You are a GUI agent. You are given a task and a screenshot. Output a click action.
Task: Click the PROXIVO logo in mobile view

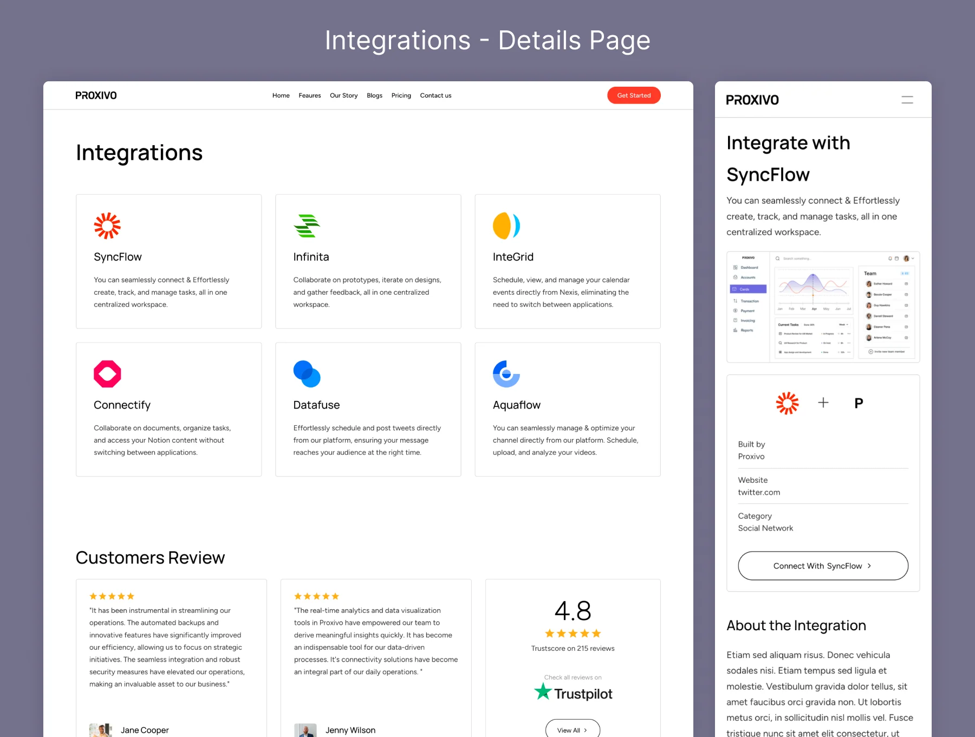[752, 100]
